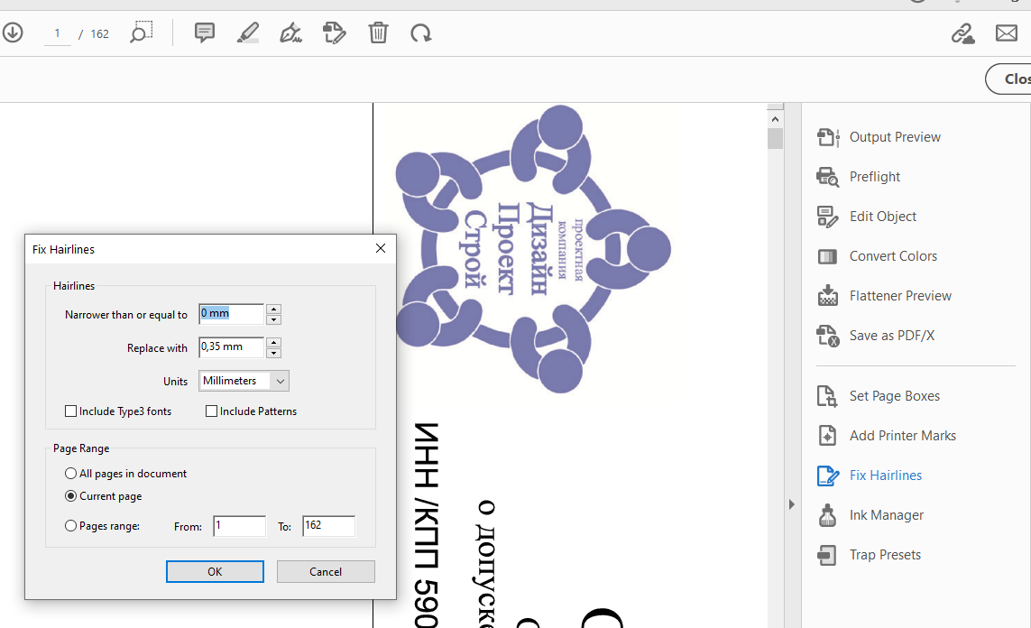Click the vertical scrollbar thumb
The width and height of the screenshot is (1031, 628).
click(775, 139)
